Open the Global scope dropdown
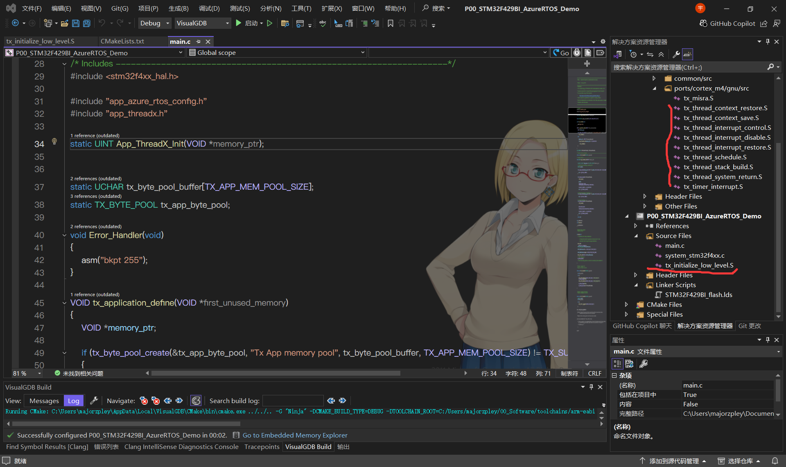The height and width of the screenshot is (467, 786). pos(277,53)
